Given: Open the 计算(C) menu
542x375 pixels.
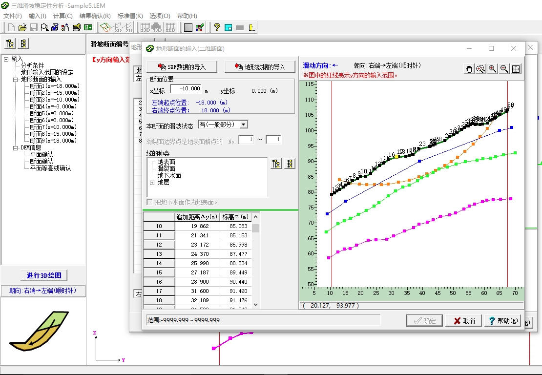Looking at the screenshot, I should tap(63, 16).
